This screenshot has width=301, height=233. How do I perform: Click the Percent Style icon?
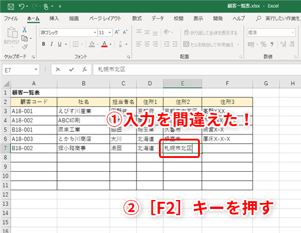pos(264,44)
